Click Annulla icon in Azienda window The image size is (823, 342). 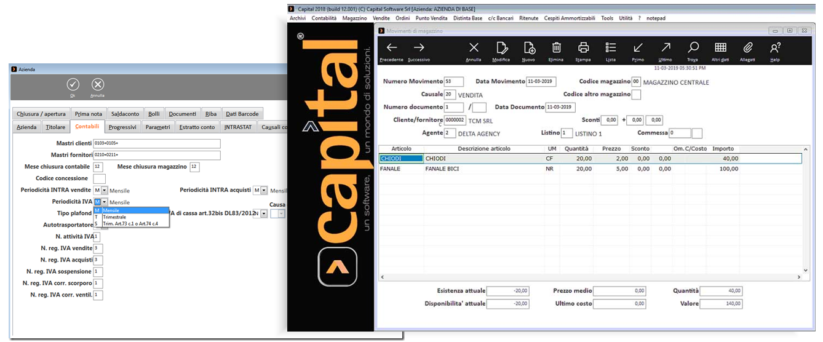pyautogui.click(x=98, y=84)
